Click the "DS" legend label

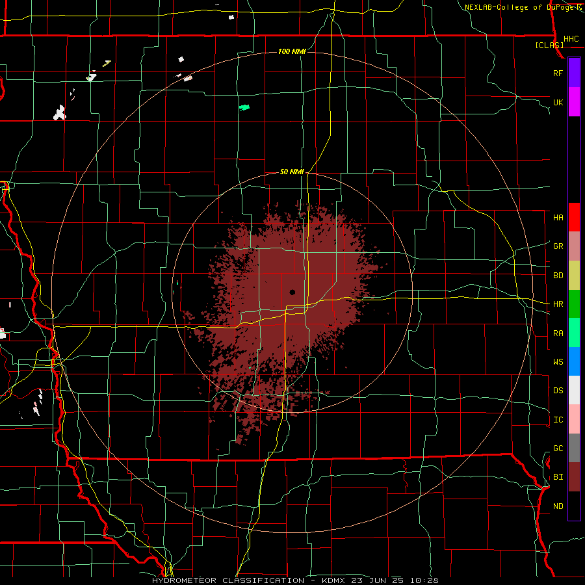coord(558,391)
